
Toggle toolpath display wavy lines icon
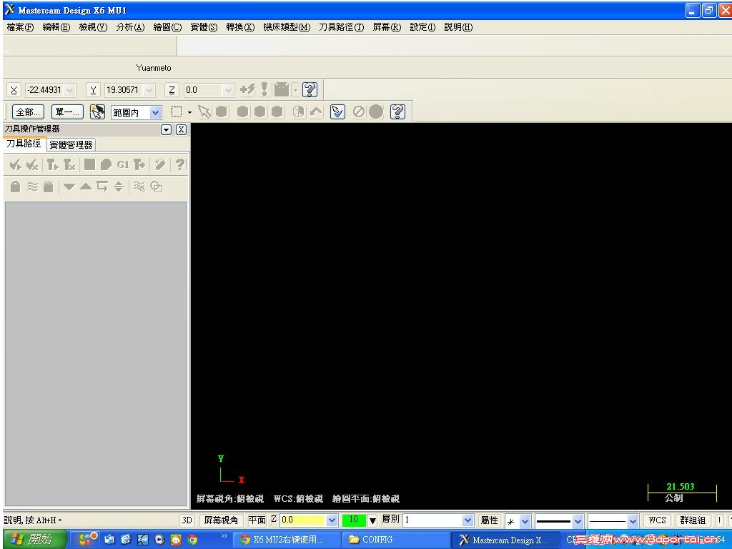(x=32, y=187)
